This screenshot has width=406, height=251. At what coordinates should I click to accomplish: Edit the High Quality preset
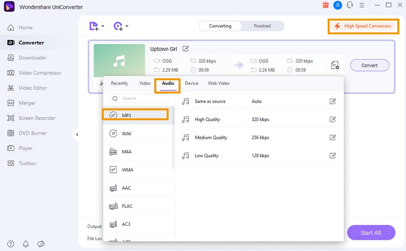pos(332,119)
